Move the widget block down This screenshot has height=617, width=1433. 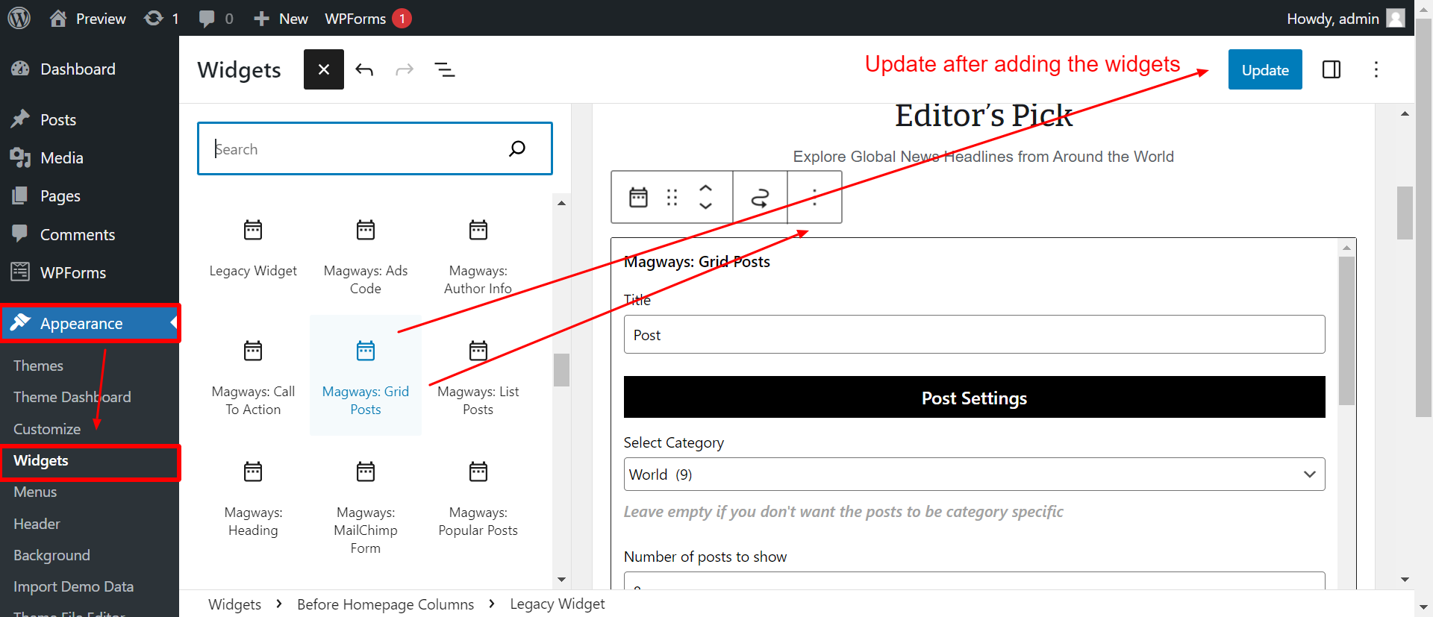pos(705,207)
